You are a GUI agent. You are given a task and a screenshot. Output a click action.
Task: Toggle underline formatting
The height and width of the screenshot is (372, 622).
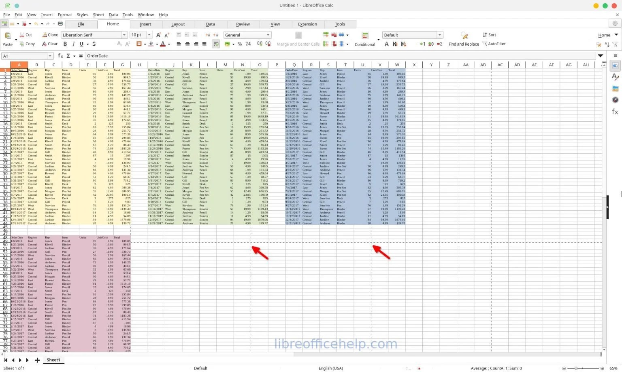(x=81, y=44)
